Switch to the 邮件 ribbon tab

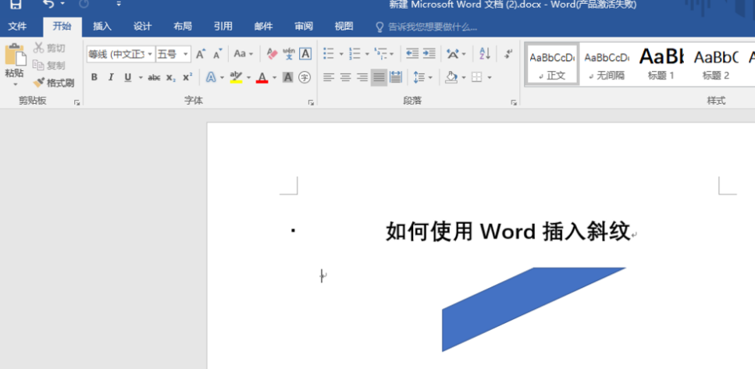263,27
